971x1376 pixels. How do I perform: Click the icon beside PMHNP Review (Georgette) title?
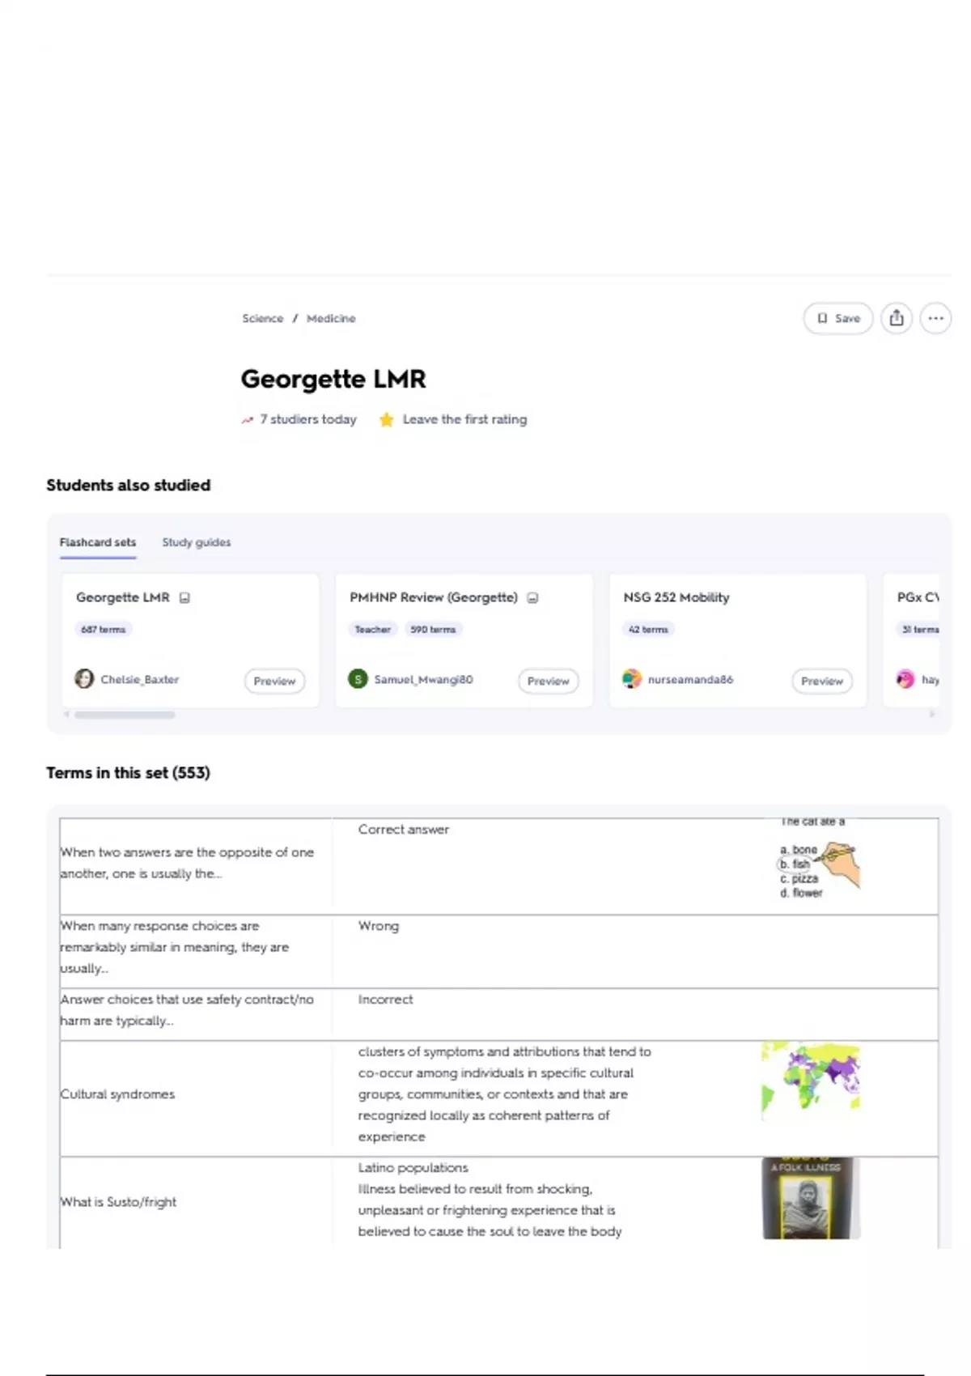pyautogui.click(x=532, y=598)
